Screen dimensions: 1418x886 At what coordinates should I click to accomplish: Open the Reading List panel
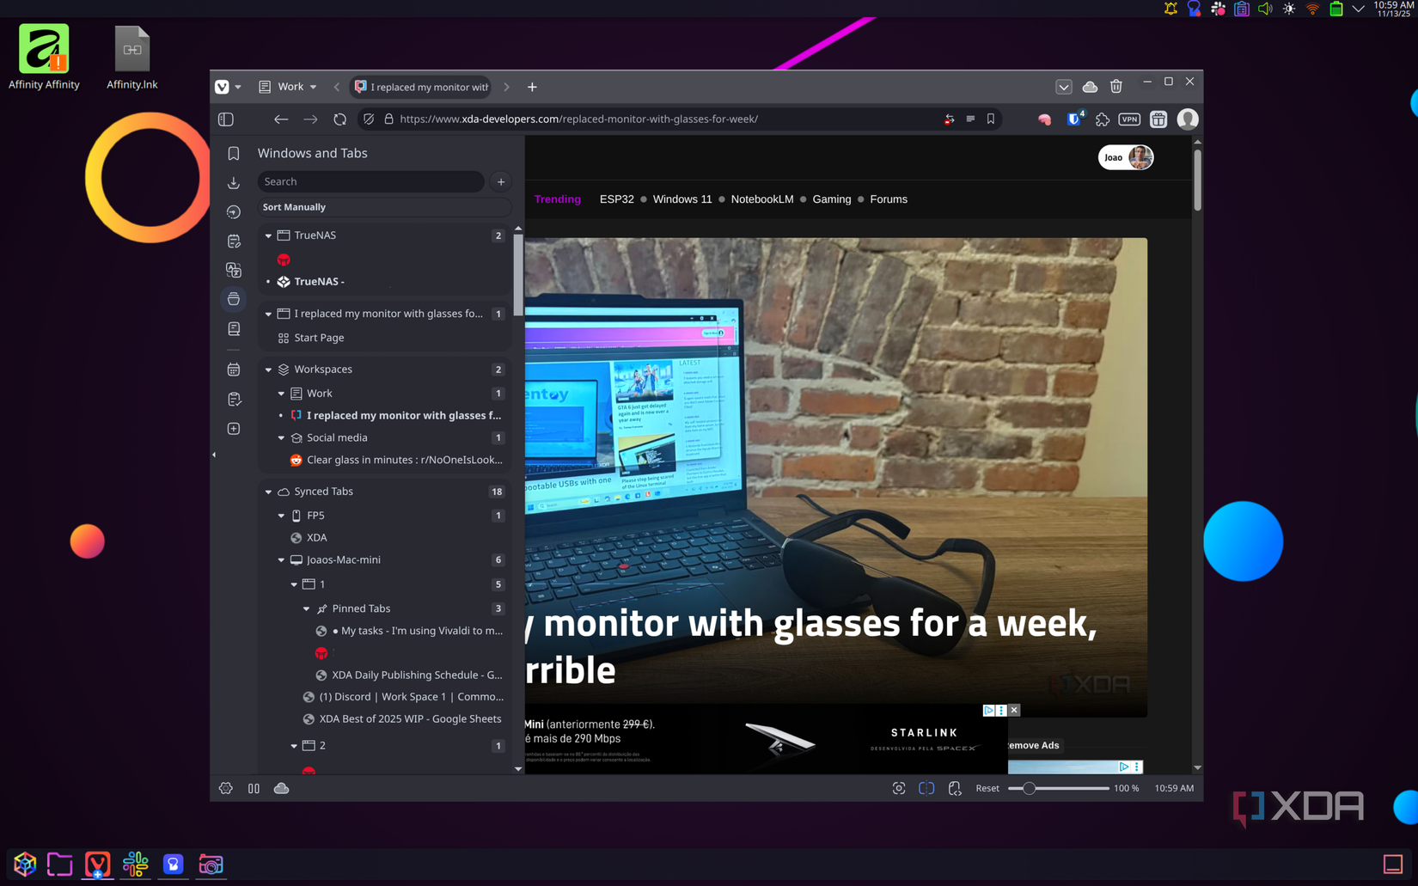coord(234,328)
